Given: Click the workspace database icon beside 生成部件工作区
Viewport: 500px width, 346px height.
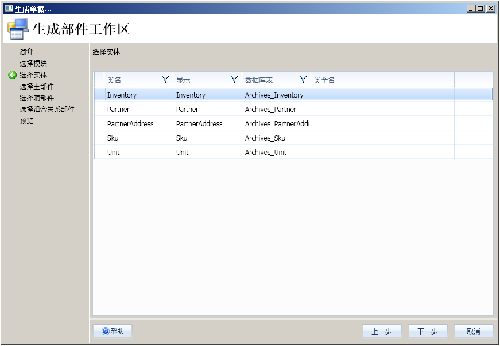Looking at the screenshot, I should [18, 29].
